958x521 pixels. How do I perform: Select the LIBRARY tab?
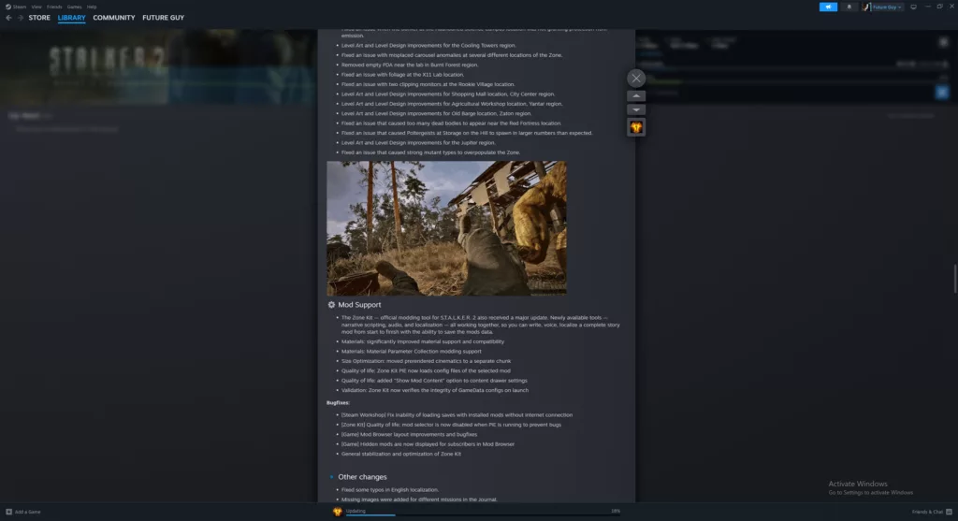(x=71, y=18)
